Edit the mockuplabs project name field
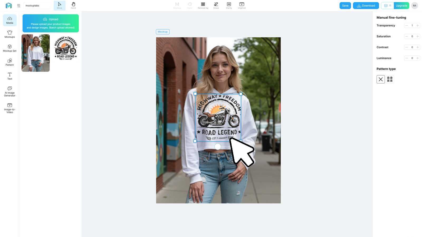 37,6
